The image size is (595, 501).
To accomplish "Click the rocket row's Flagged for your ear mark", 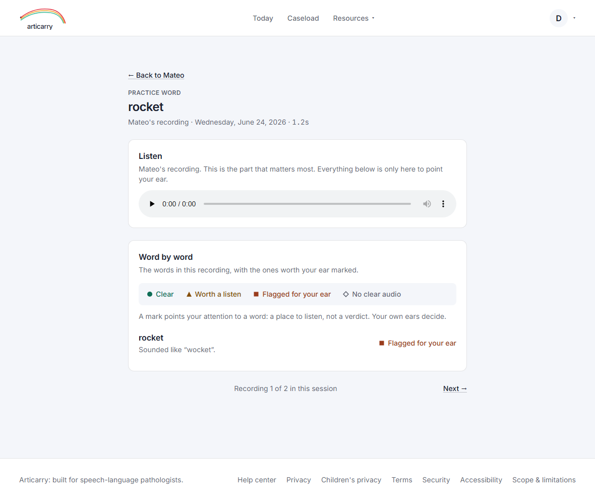I will point(418,343).
